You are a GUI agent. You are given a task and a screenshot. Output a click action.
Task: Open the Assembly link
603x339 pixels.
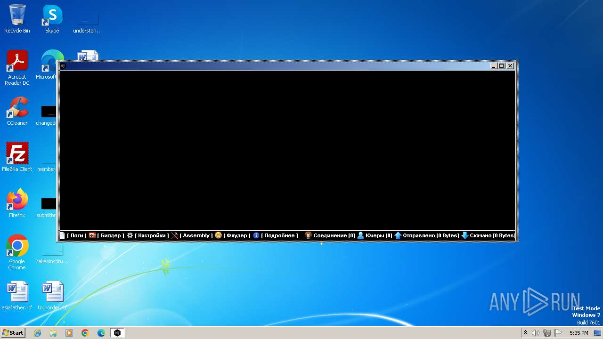(196, 235)
